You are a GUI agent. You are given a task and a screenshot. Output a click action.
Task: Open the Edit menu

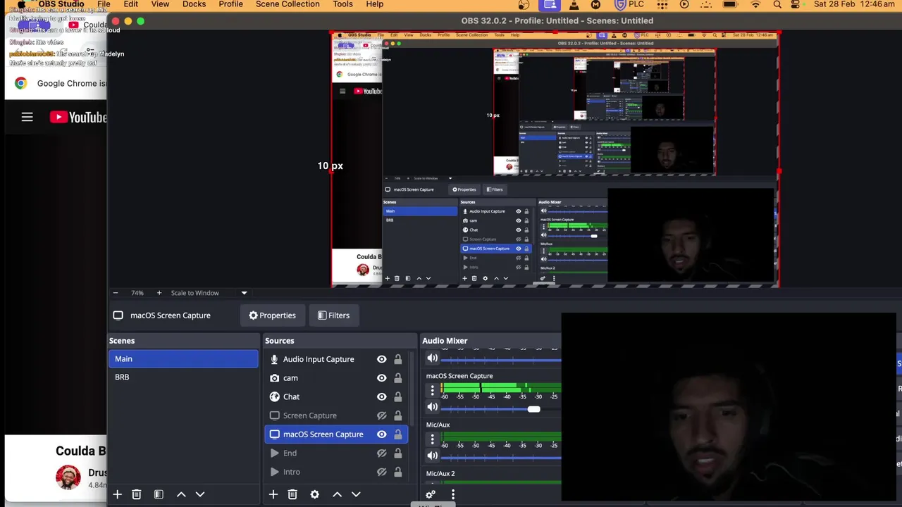[130, 4]
